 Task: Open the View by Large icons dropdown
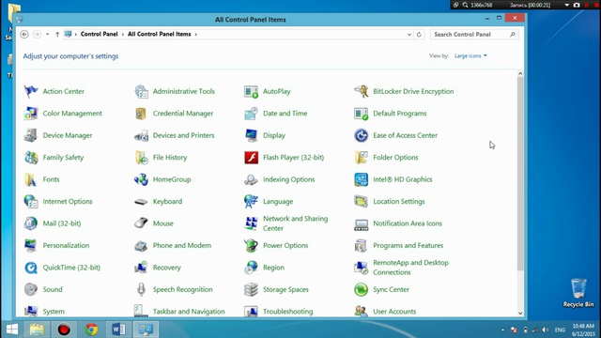pos(470,56)
